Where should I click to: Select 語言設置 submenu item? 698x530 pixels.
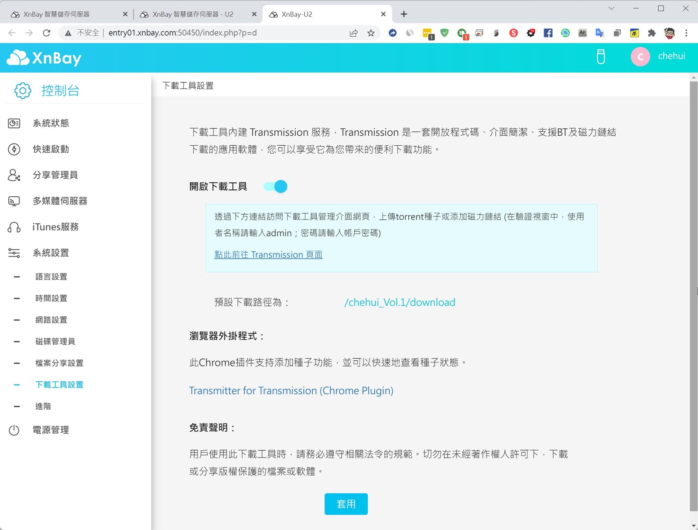coord(51,277)
